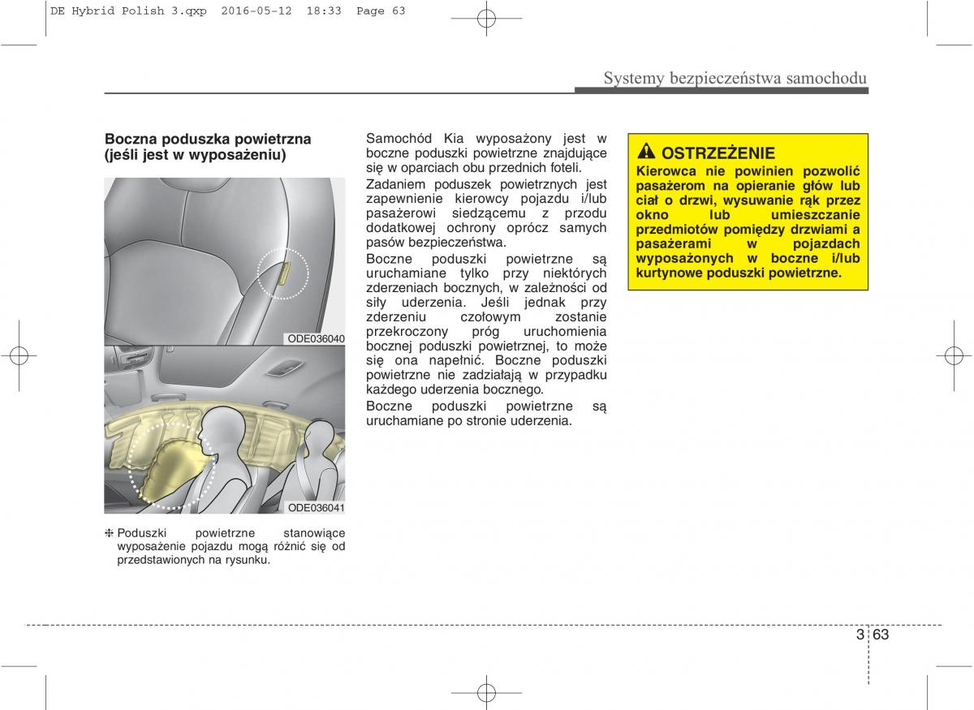Click the bottom center registration crosshair mark

click(x=486, y=693)
